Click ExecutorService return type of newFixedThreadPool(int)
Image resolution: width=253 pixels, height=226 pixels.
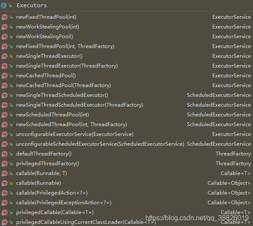pos(231,17)
